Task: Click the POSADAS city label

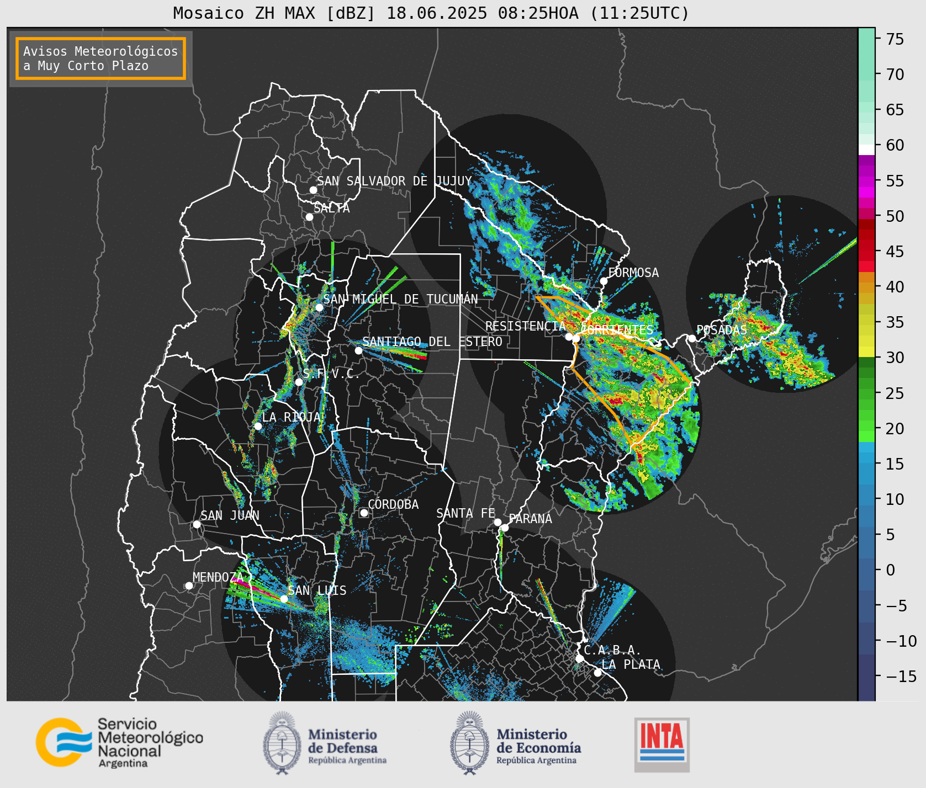Action: tap(721, 330)
